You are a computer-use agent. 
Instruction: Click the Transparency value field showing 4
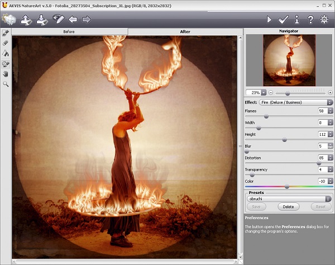click(x=323, y=169)
